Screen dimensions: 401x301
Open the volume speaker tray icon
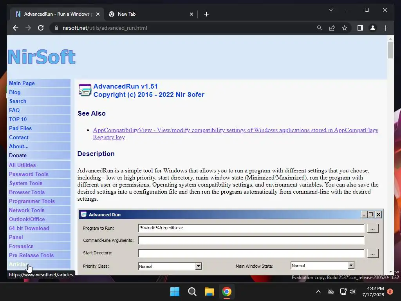tap(352, 292)
